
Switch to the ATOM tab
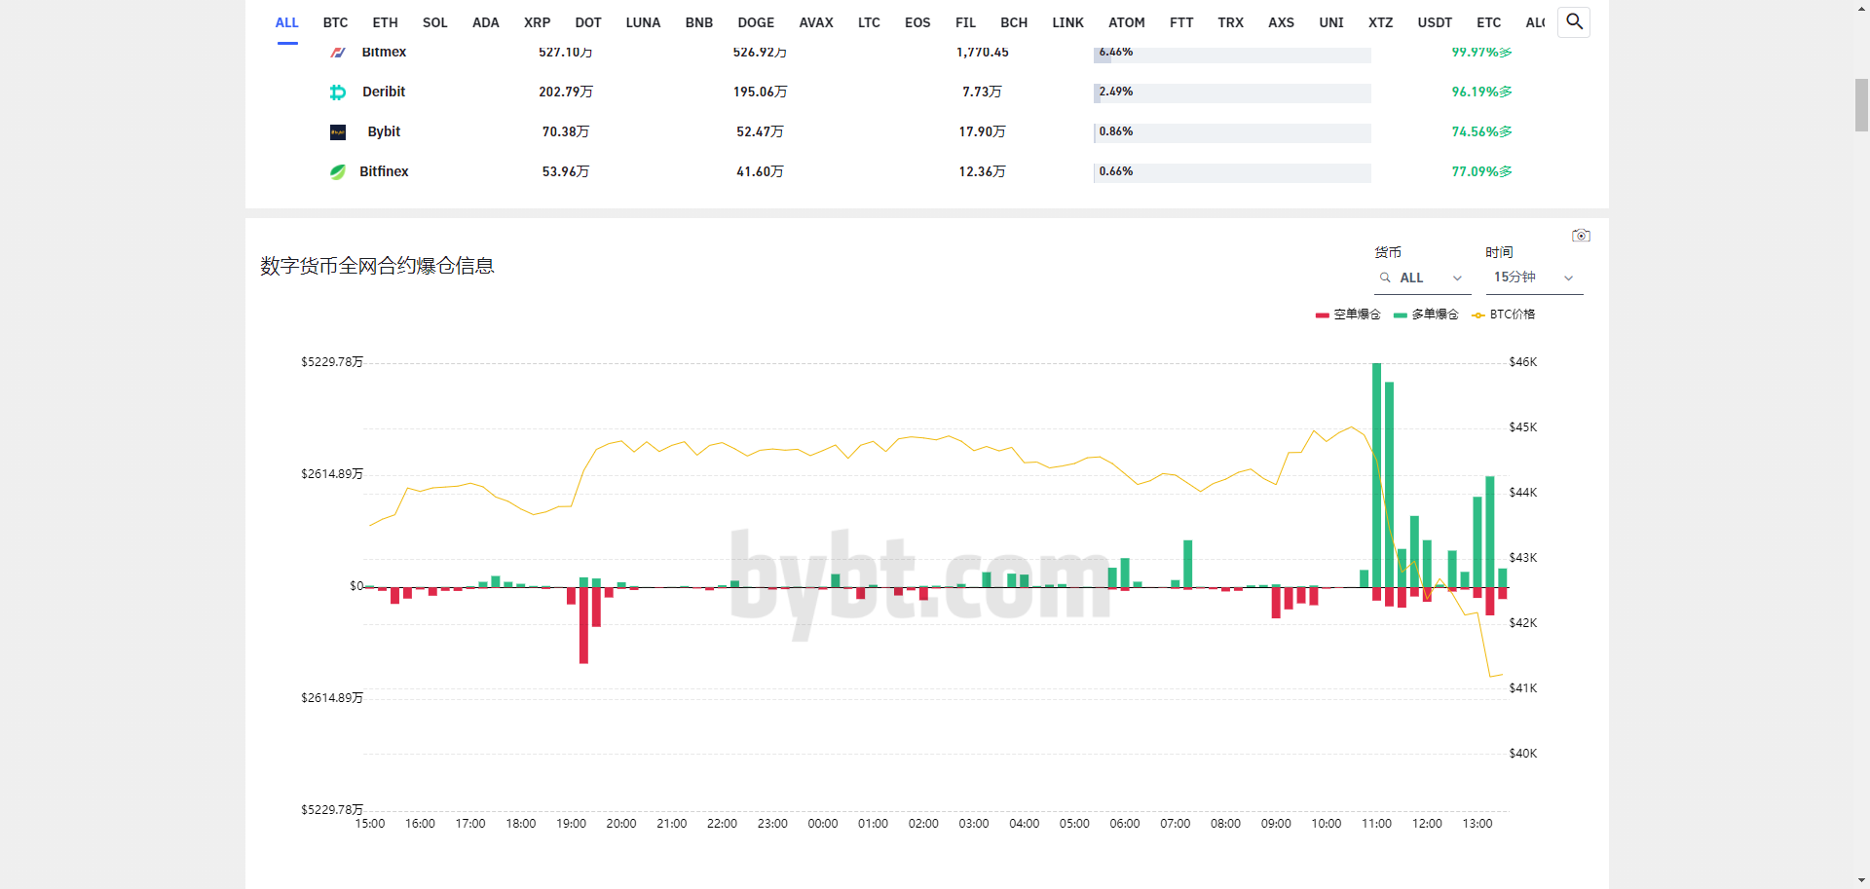[1126, 22]
